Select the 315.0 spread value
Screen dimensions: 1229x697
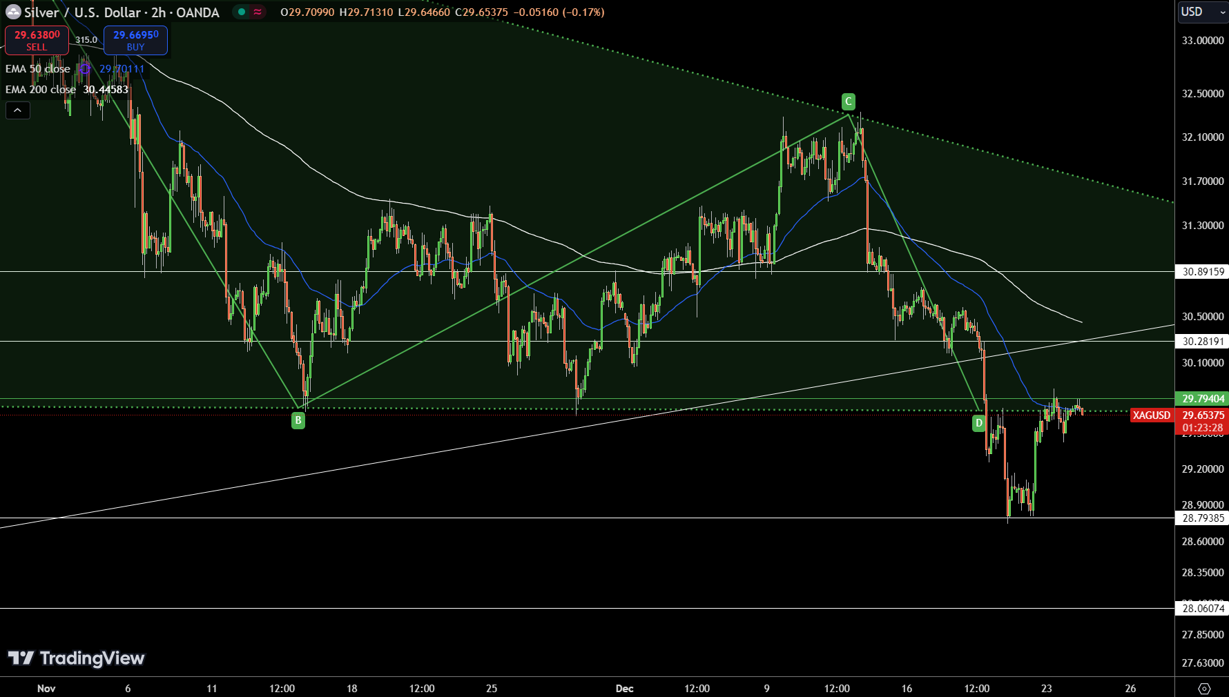pyautogui.click(x=86, y=40)
